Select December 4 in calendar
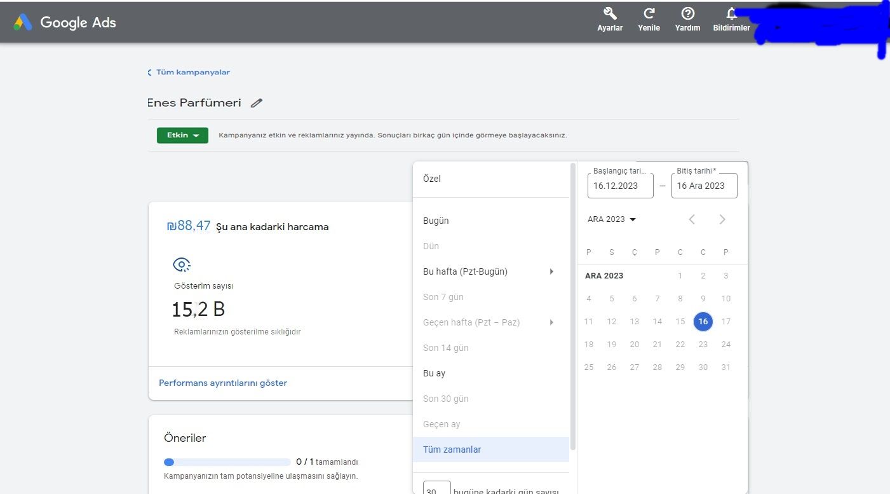Image resolution: width=890 pixels, height=494 pixels. point(589,299)
